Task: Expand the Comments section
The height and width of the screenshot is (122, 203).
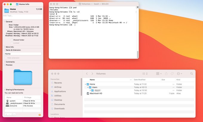Action: tap(4, 62)
